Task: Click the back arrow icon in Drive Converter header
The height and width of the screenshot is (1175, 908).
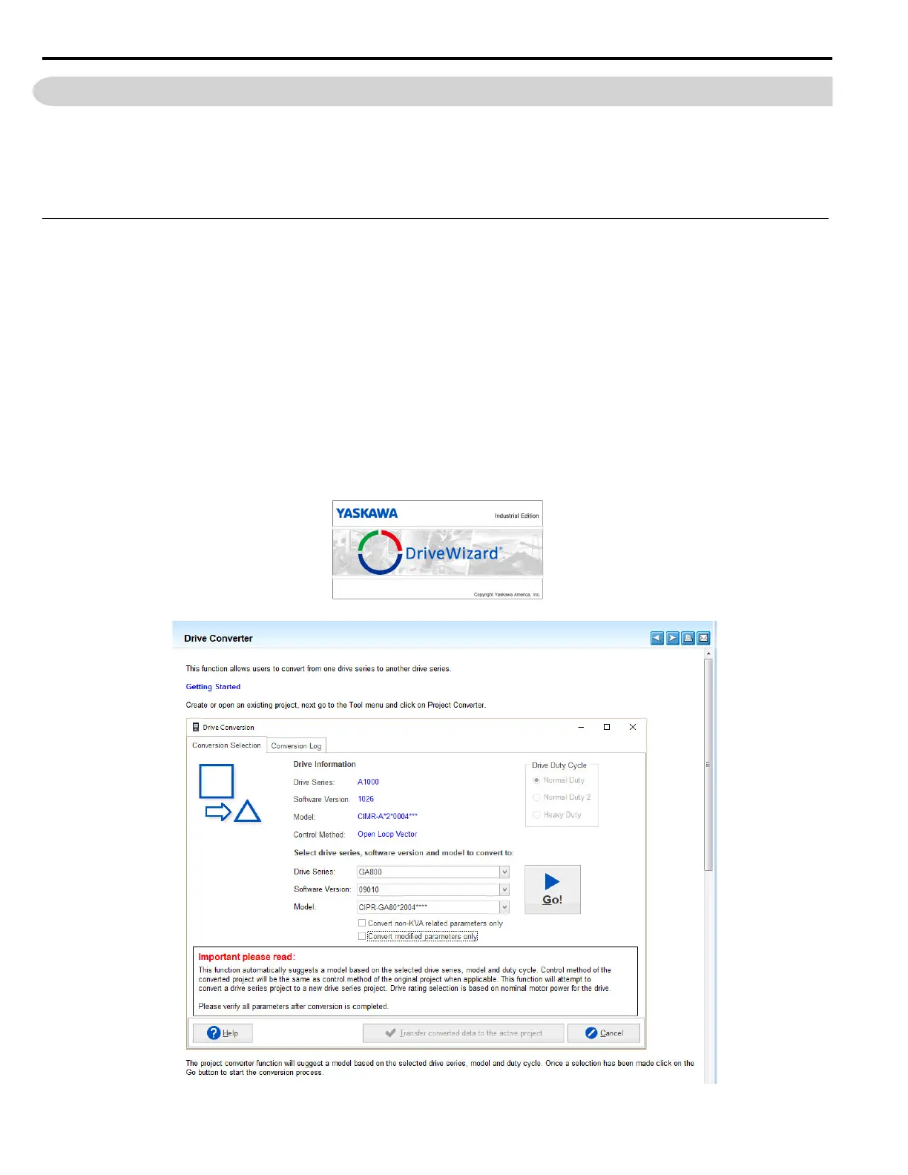Action: point(657,638)
